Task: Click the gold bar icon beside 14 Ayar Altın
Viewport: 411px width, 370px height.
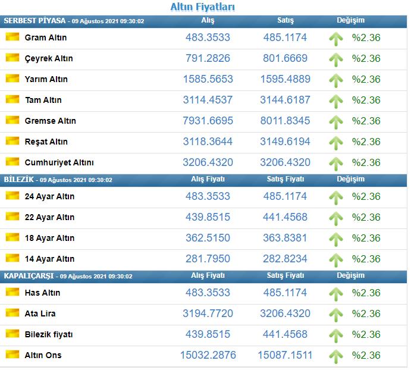Action: (x=12, y=258)
